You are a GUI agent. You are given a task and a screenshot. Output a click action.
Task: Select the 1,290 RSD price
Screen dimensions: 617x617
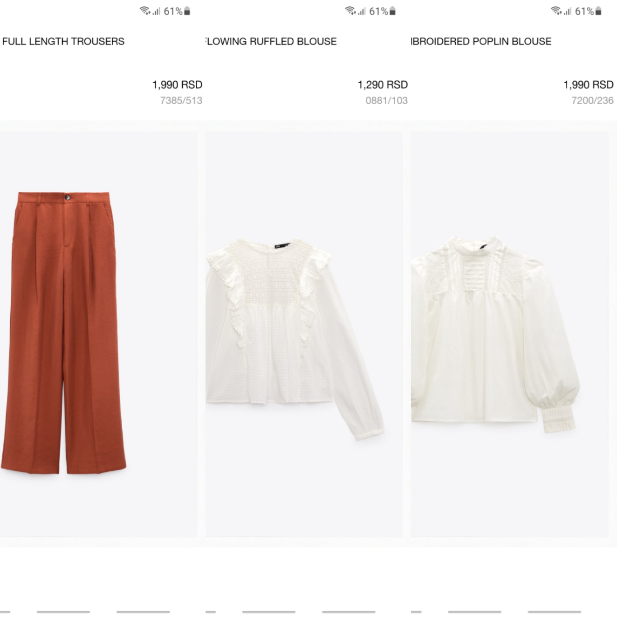coord(383,85)
